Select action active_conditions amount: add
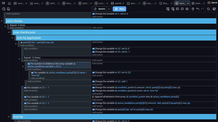 pos(141,103)
